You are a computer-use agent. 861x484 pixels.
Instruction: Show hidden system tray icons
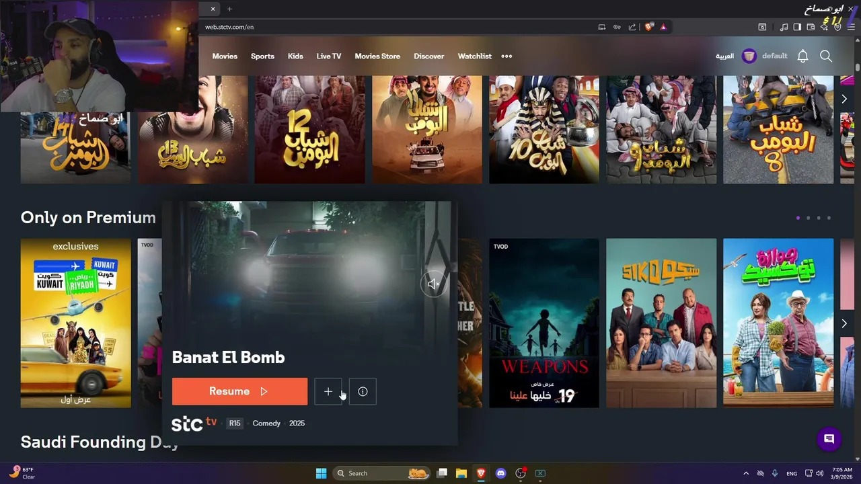745,473
